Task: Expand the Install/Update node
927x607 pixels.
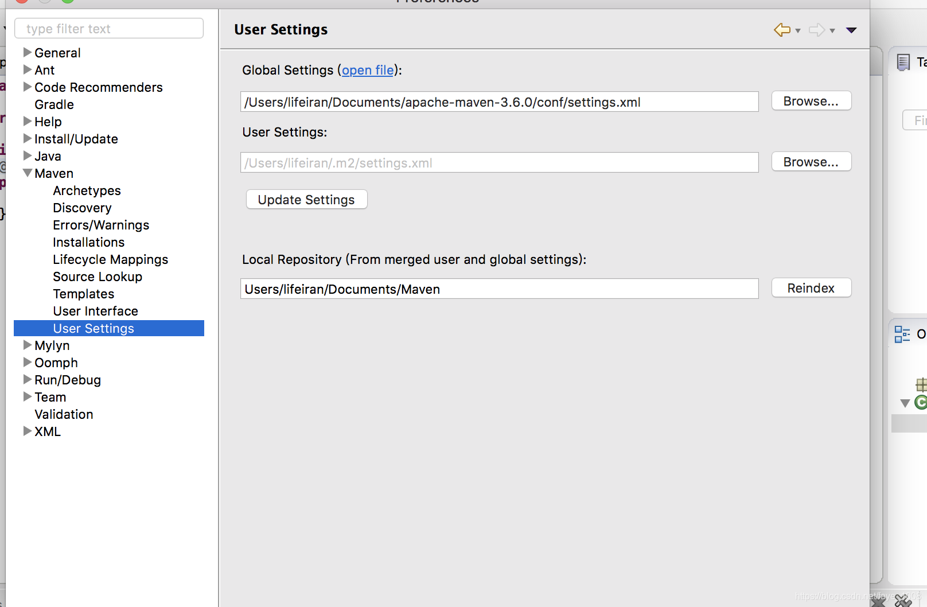Action: click(27, 138)
